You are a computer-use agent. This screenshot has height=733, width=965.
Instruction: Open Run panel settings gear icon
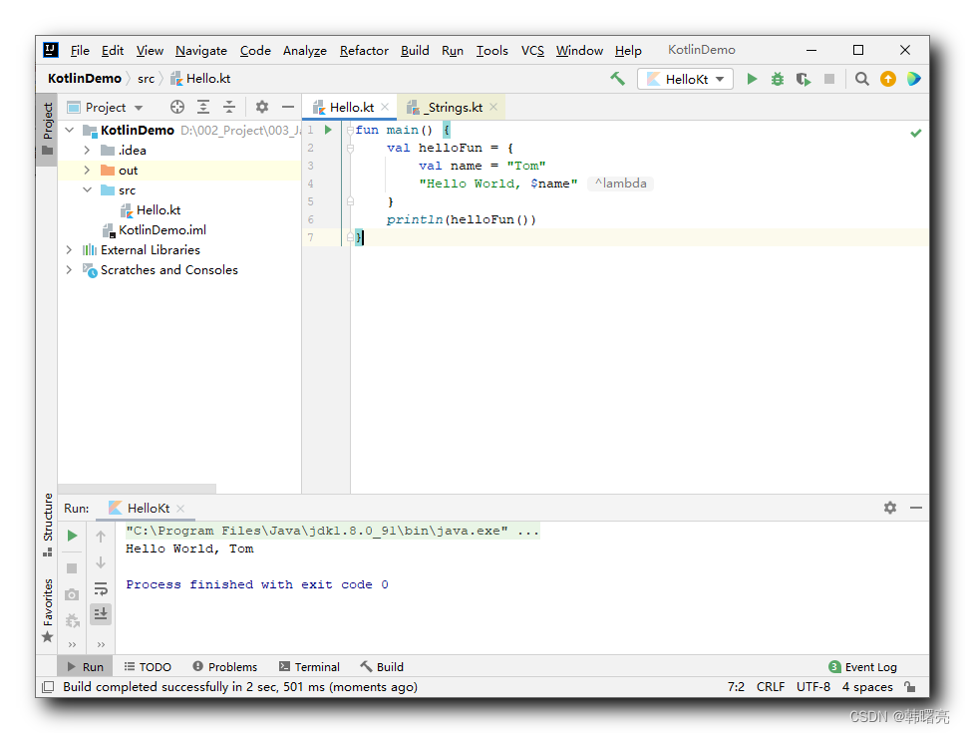(890, 508)
